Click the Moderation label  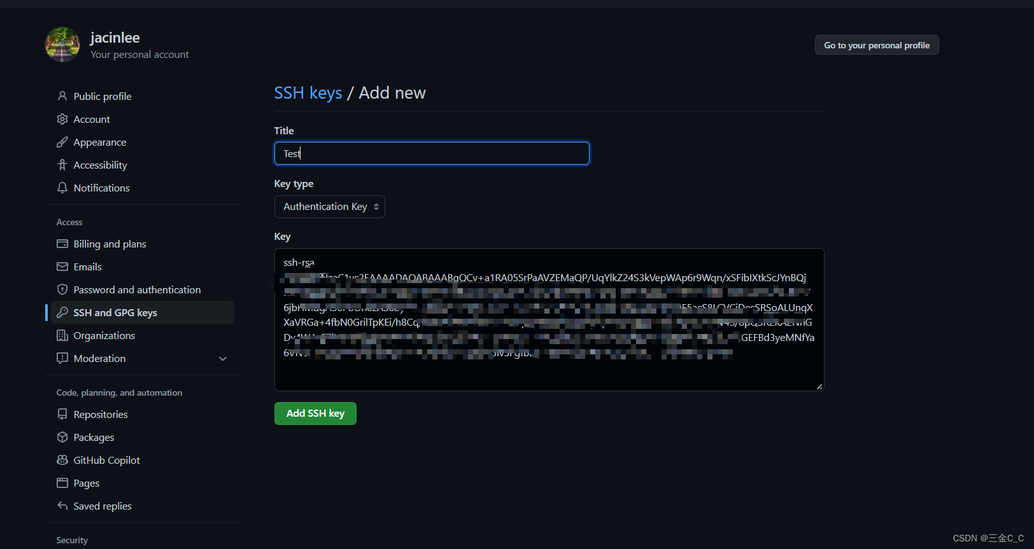tap(100, 358)
